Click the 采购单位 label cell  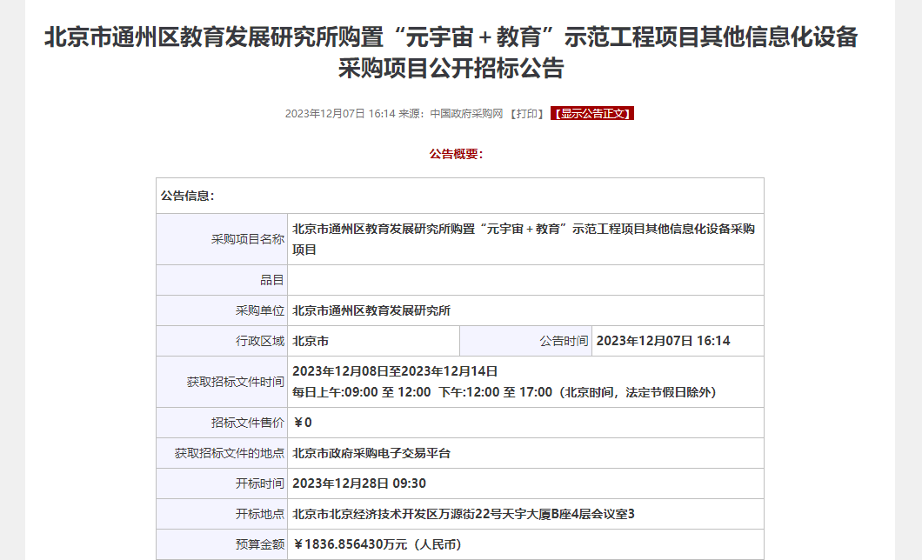tap(223, 310)
